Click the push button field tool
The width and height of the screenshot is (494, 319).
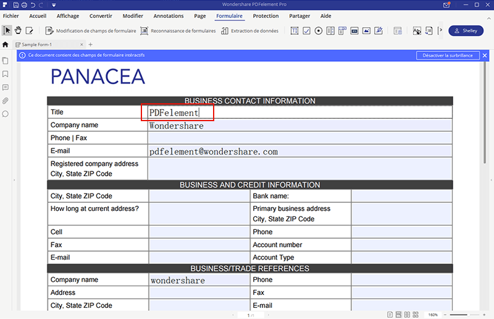click(354, 30)
